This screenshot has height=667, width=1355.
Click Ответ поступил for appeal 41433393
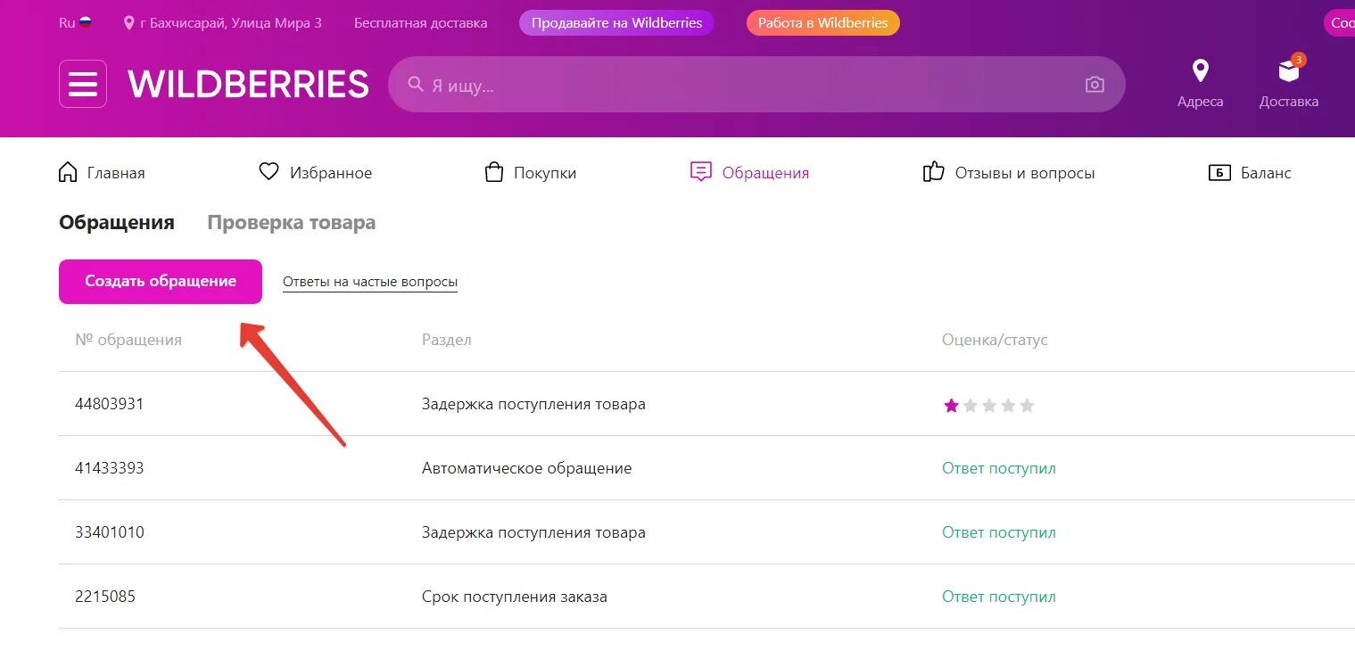click(999, 468)
